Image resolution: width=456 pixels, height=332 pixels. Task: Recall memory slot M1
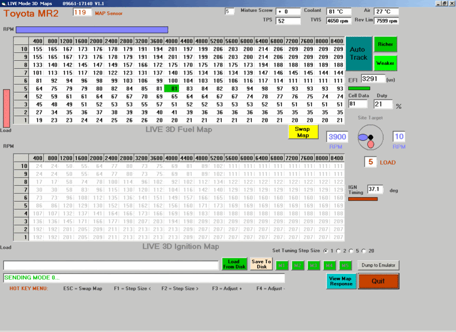coord(282,265)
